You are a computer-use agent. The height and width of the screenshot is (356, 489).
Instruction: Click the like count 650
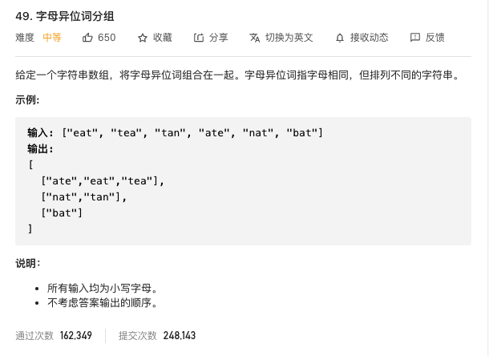(107, 38)
